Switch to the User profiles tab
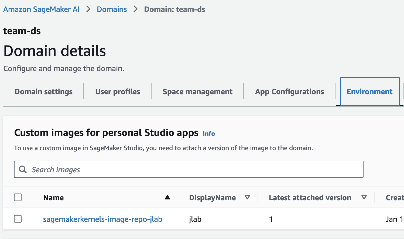The height and width of the screenshot is (239, 404). pos(118,92)
